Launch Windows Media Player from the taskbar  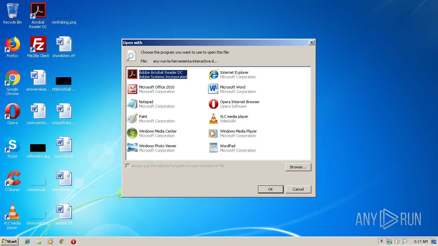click(x=50, y=242)
